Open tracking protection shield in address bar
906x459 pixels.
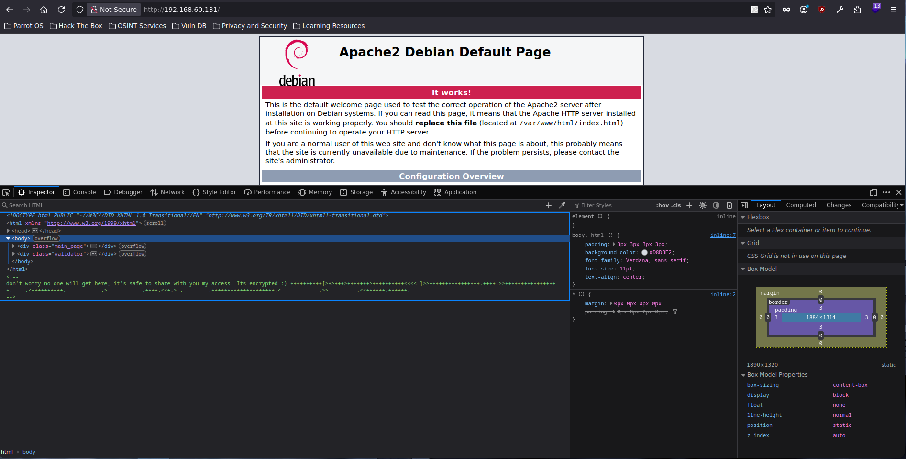pos(80,10)
